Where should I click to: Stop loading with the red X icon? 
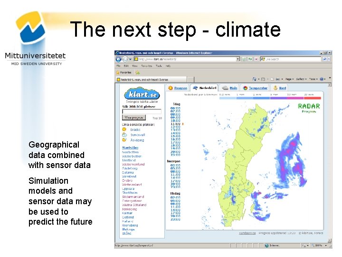[x=256, y=59]
